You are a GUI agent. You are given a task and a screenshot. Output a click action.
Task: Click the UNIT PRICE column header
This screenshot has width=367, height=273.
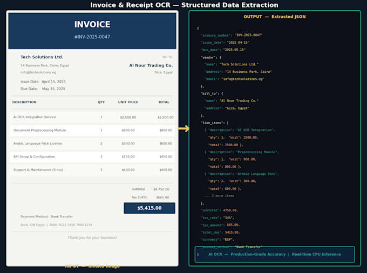128,102
